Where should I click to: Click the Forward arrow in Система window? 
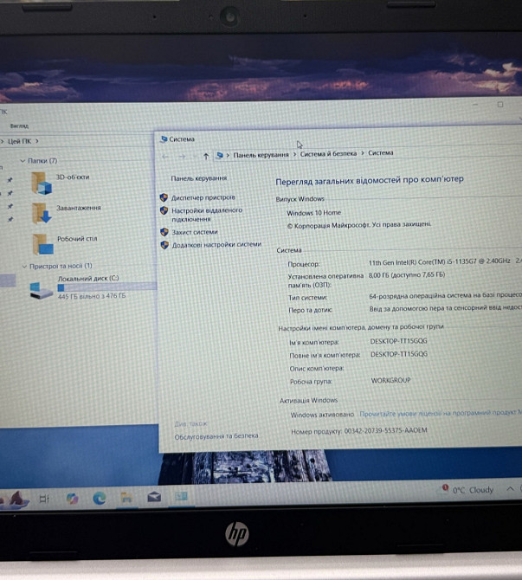tap(182, 157)
